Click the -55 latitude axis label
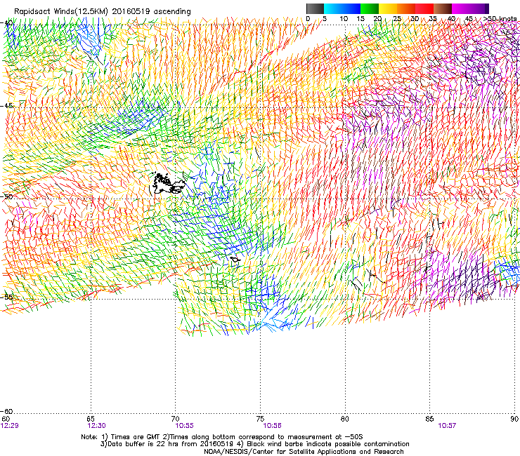 [x=6, y=297]
